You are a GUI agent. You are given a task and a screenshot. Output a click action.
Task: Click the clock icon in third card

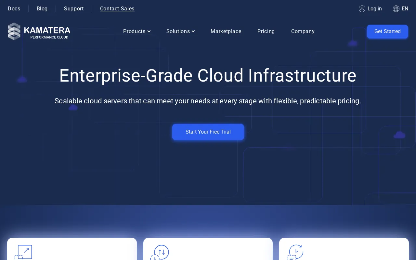295,253
